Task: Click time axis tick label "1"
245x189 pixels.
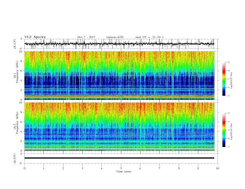Action: tap(44, 168)
